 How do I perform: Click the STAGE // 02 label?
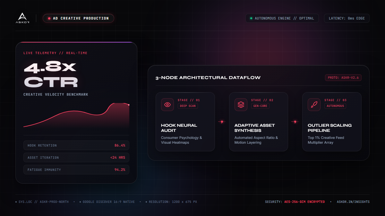(x=262, y=100)
